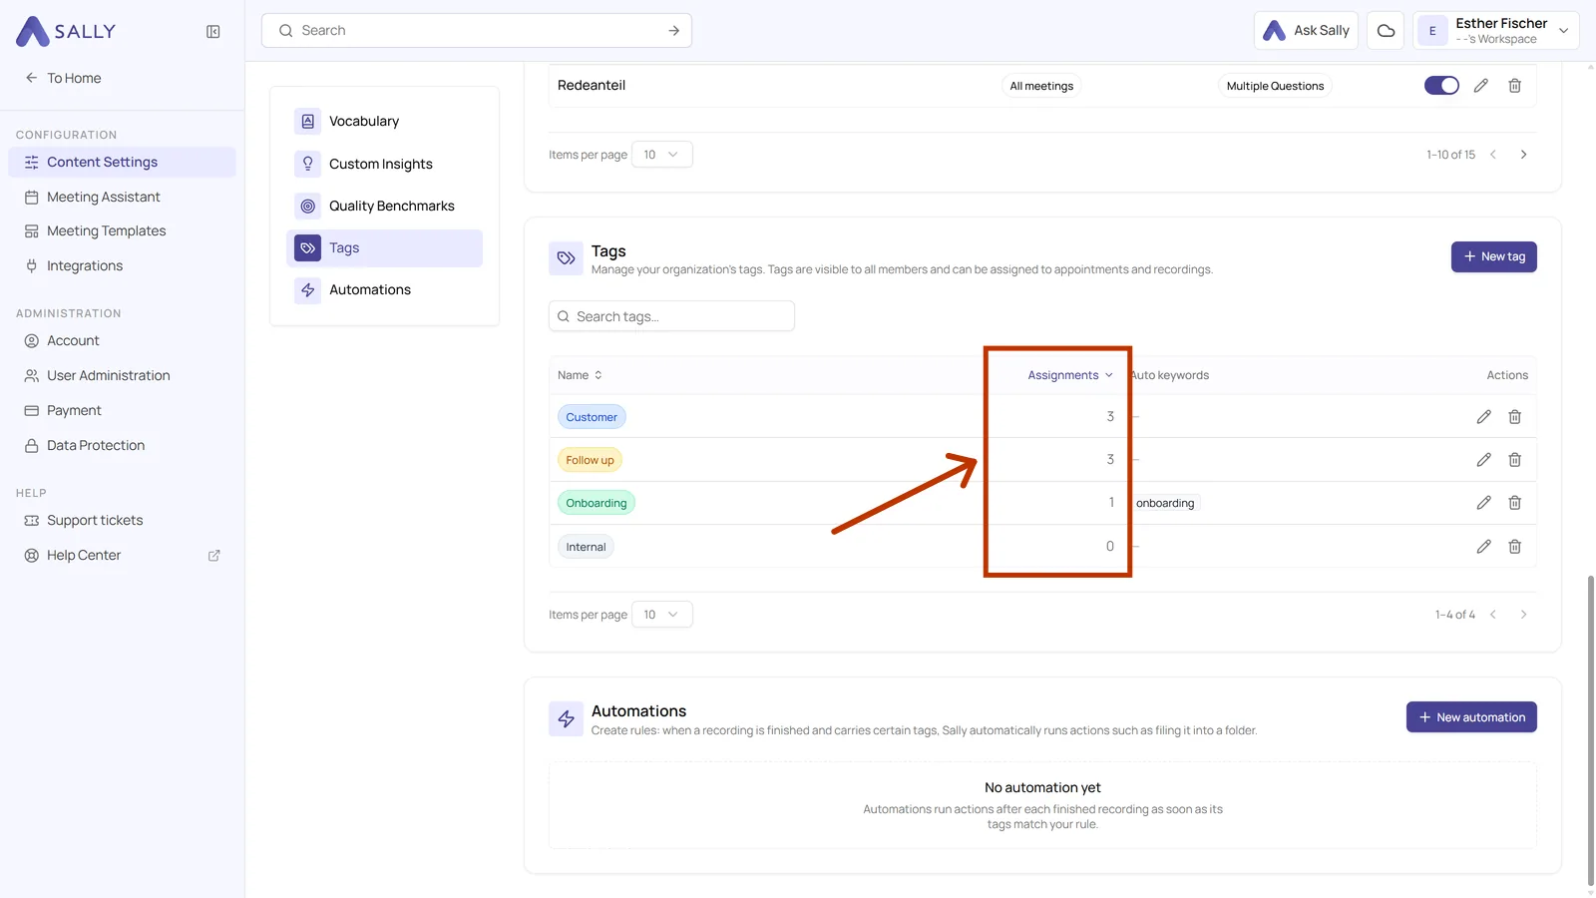Viewport: 1596px width, 898px height.
Task: Expand tags items per page dropdown
Action: 661,615
